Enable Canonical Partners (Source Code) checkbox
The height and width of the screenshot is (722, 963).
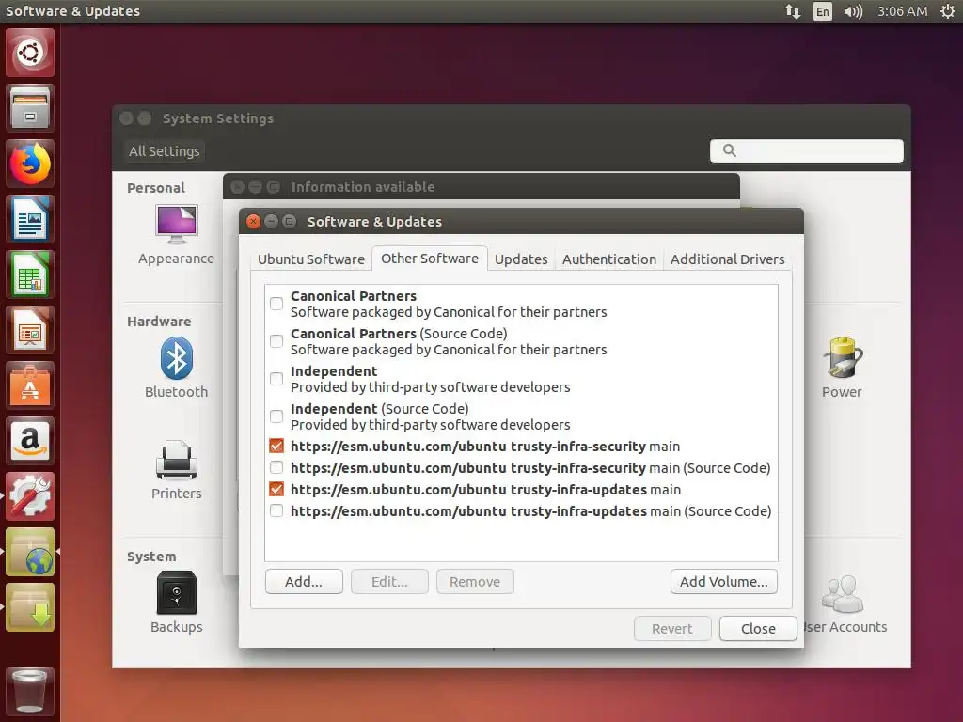click(x=276, y=341)
